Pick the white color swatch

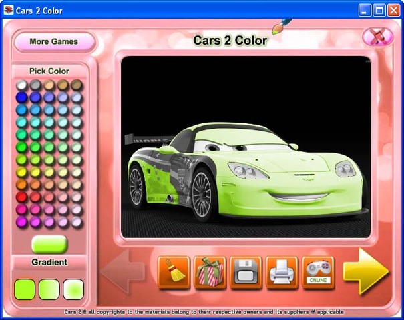pyautogui.click(x=21, y=85)
